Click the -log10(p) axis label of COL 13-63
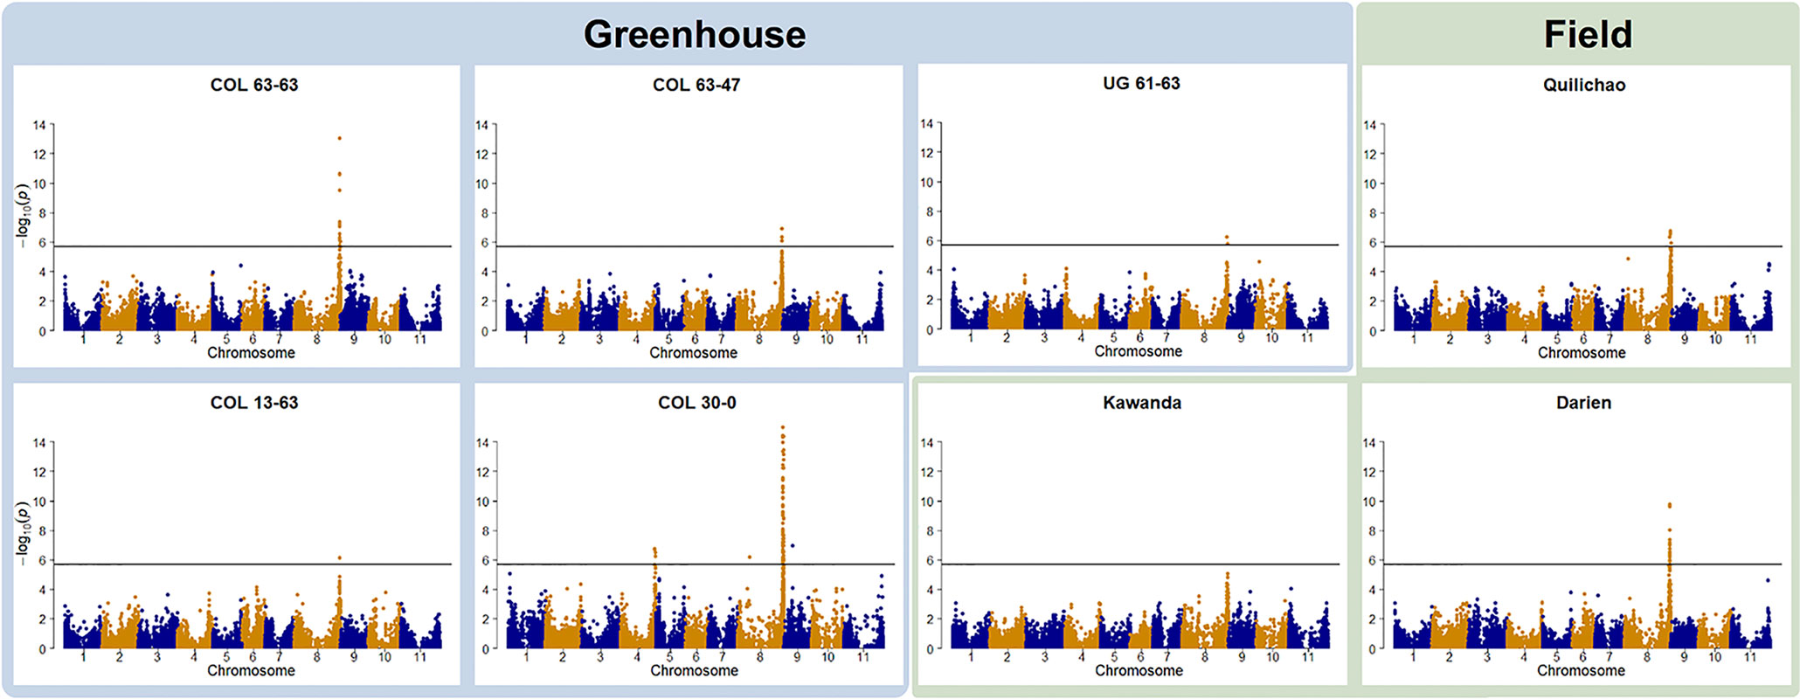This screenshot has height=699, width=1800. point(24,533)
